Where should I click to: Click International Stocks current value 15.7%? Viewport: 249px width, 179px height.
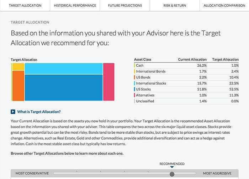(202, 83)
